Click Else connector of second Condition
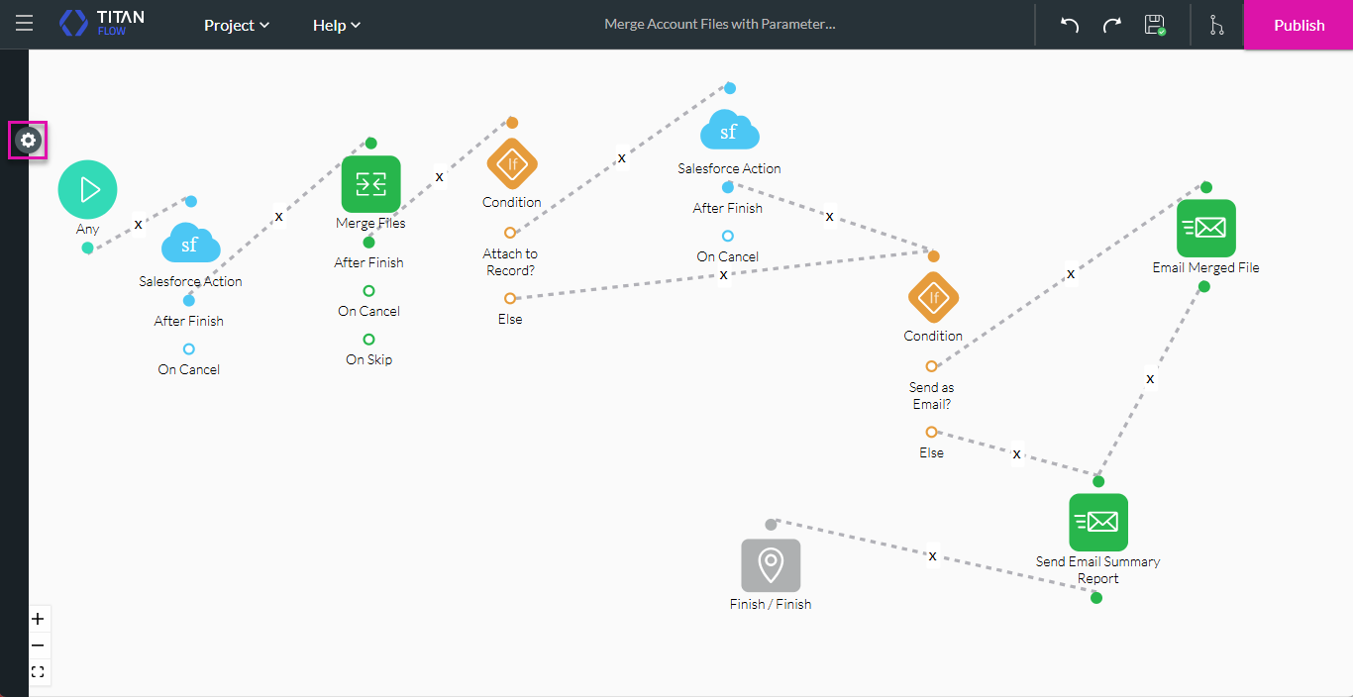The image size is (1353, 697). (x=931, y=432)
